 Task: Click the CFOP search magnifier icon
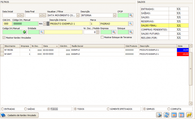[131, 15]
